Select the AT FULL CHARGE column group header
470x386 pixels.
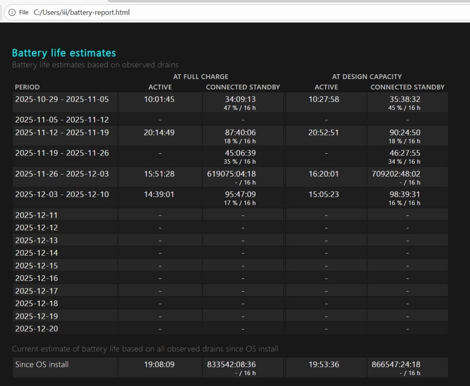click(201, 76)
